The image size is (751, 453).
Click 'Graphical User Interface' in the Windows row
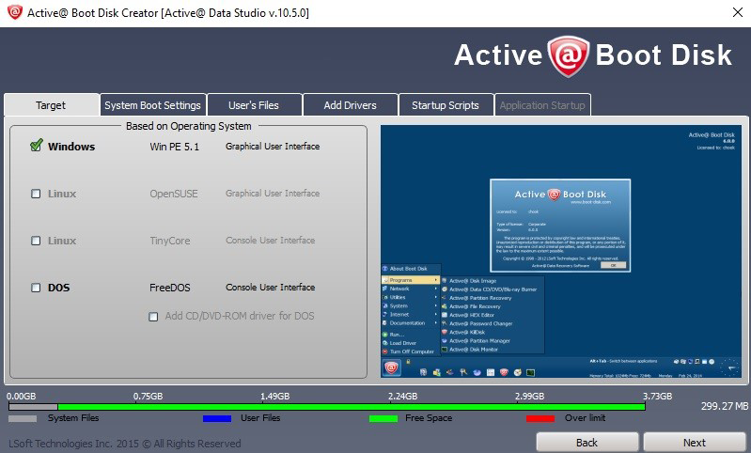tap(273, 146)
